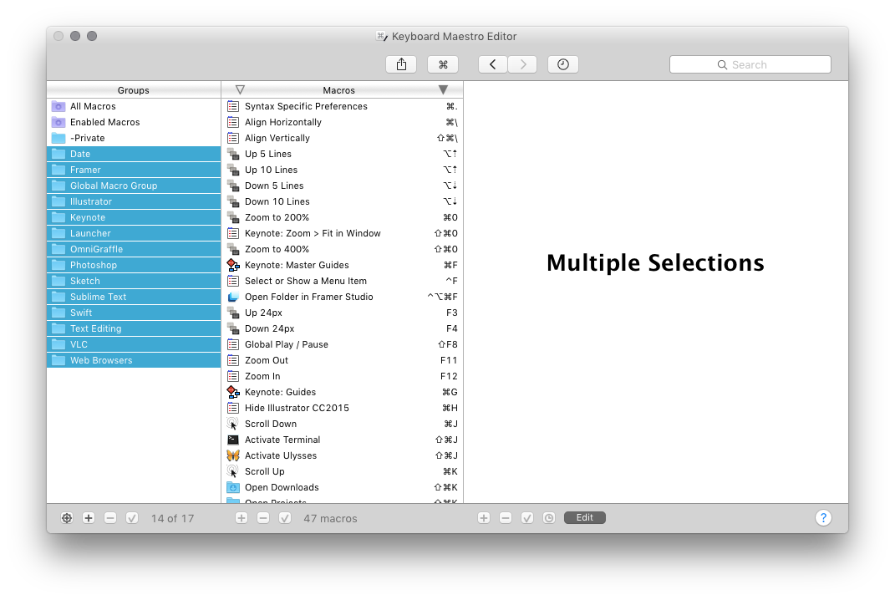Open the recently used history clock button

pos(563,64)
